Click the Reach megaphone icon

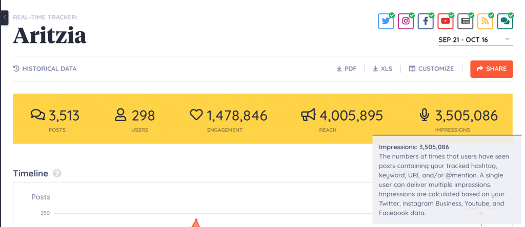click(308, 115)
